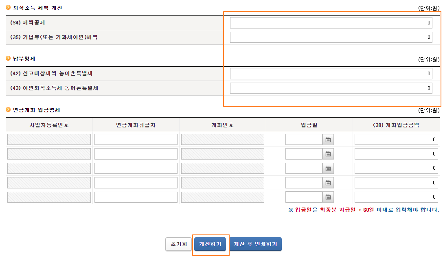Focus the (43) 이연퇴직소득세 농어촌특별세 field
Screen dimensions: 443x256
(331, 88)
